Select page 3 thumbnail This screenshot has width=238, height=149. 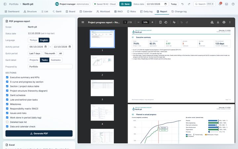pyautogui.click(x=102, y=88)
